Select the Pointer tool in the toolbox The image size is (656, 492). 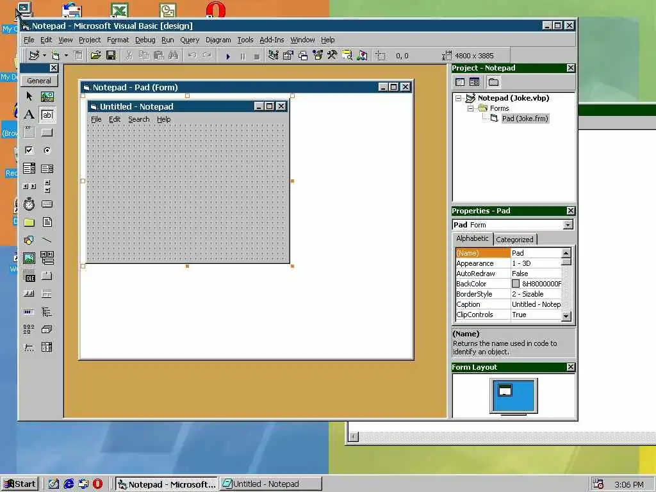(29, 97)
